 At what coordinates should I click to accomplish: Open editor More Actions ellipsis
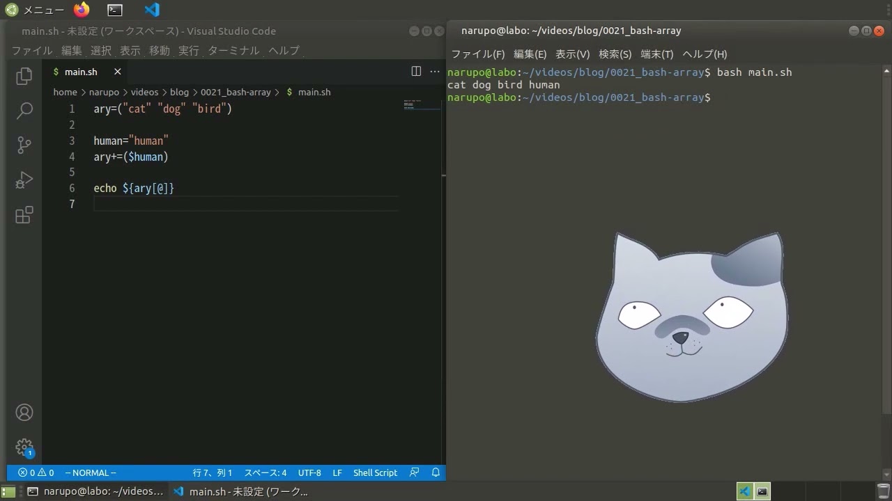(436, 72)
